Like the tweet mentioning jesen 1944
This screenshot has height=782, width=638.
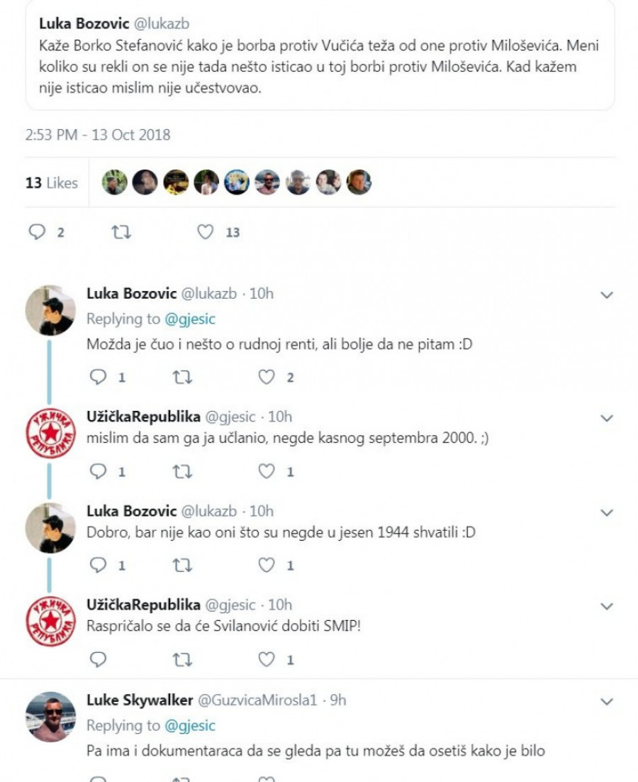pos(266,566)
